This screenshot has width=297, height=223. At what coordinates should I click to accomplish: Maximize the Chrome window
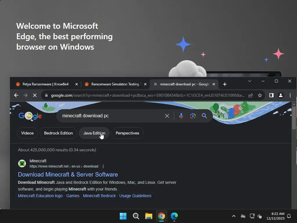pos(276,81)
